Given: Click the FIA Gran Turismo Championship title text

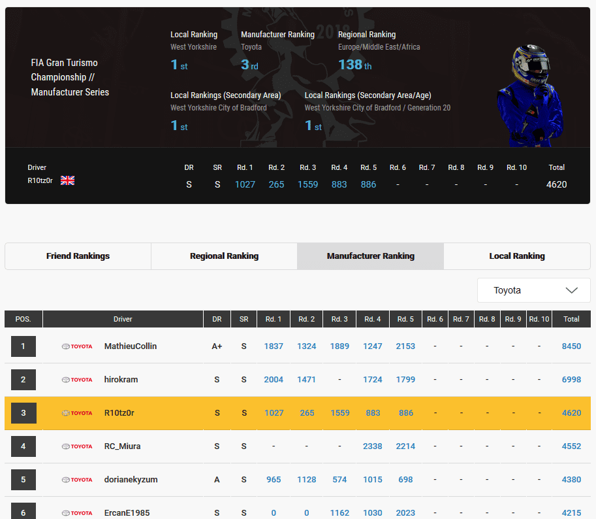Looking at the screenshot, I should tap(70, 77).
